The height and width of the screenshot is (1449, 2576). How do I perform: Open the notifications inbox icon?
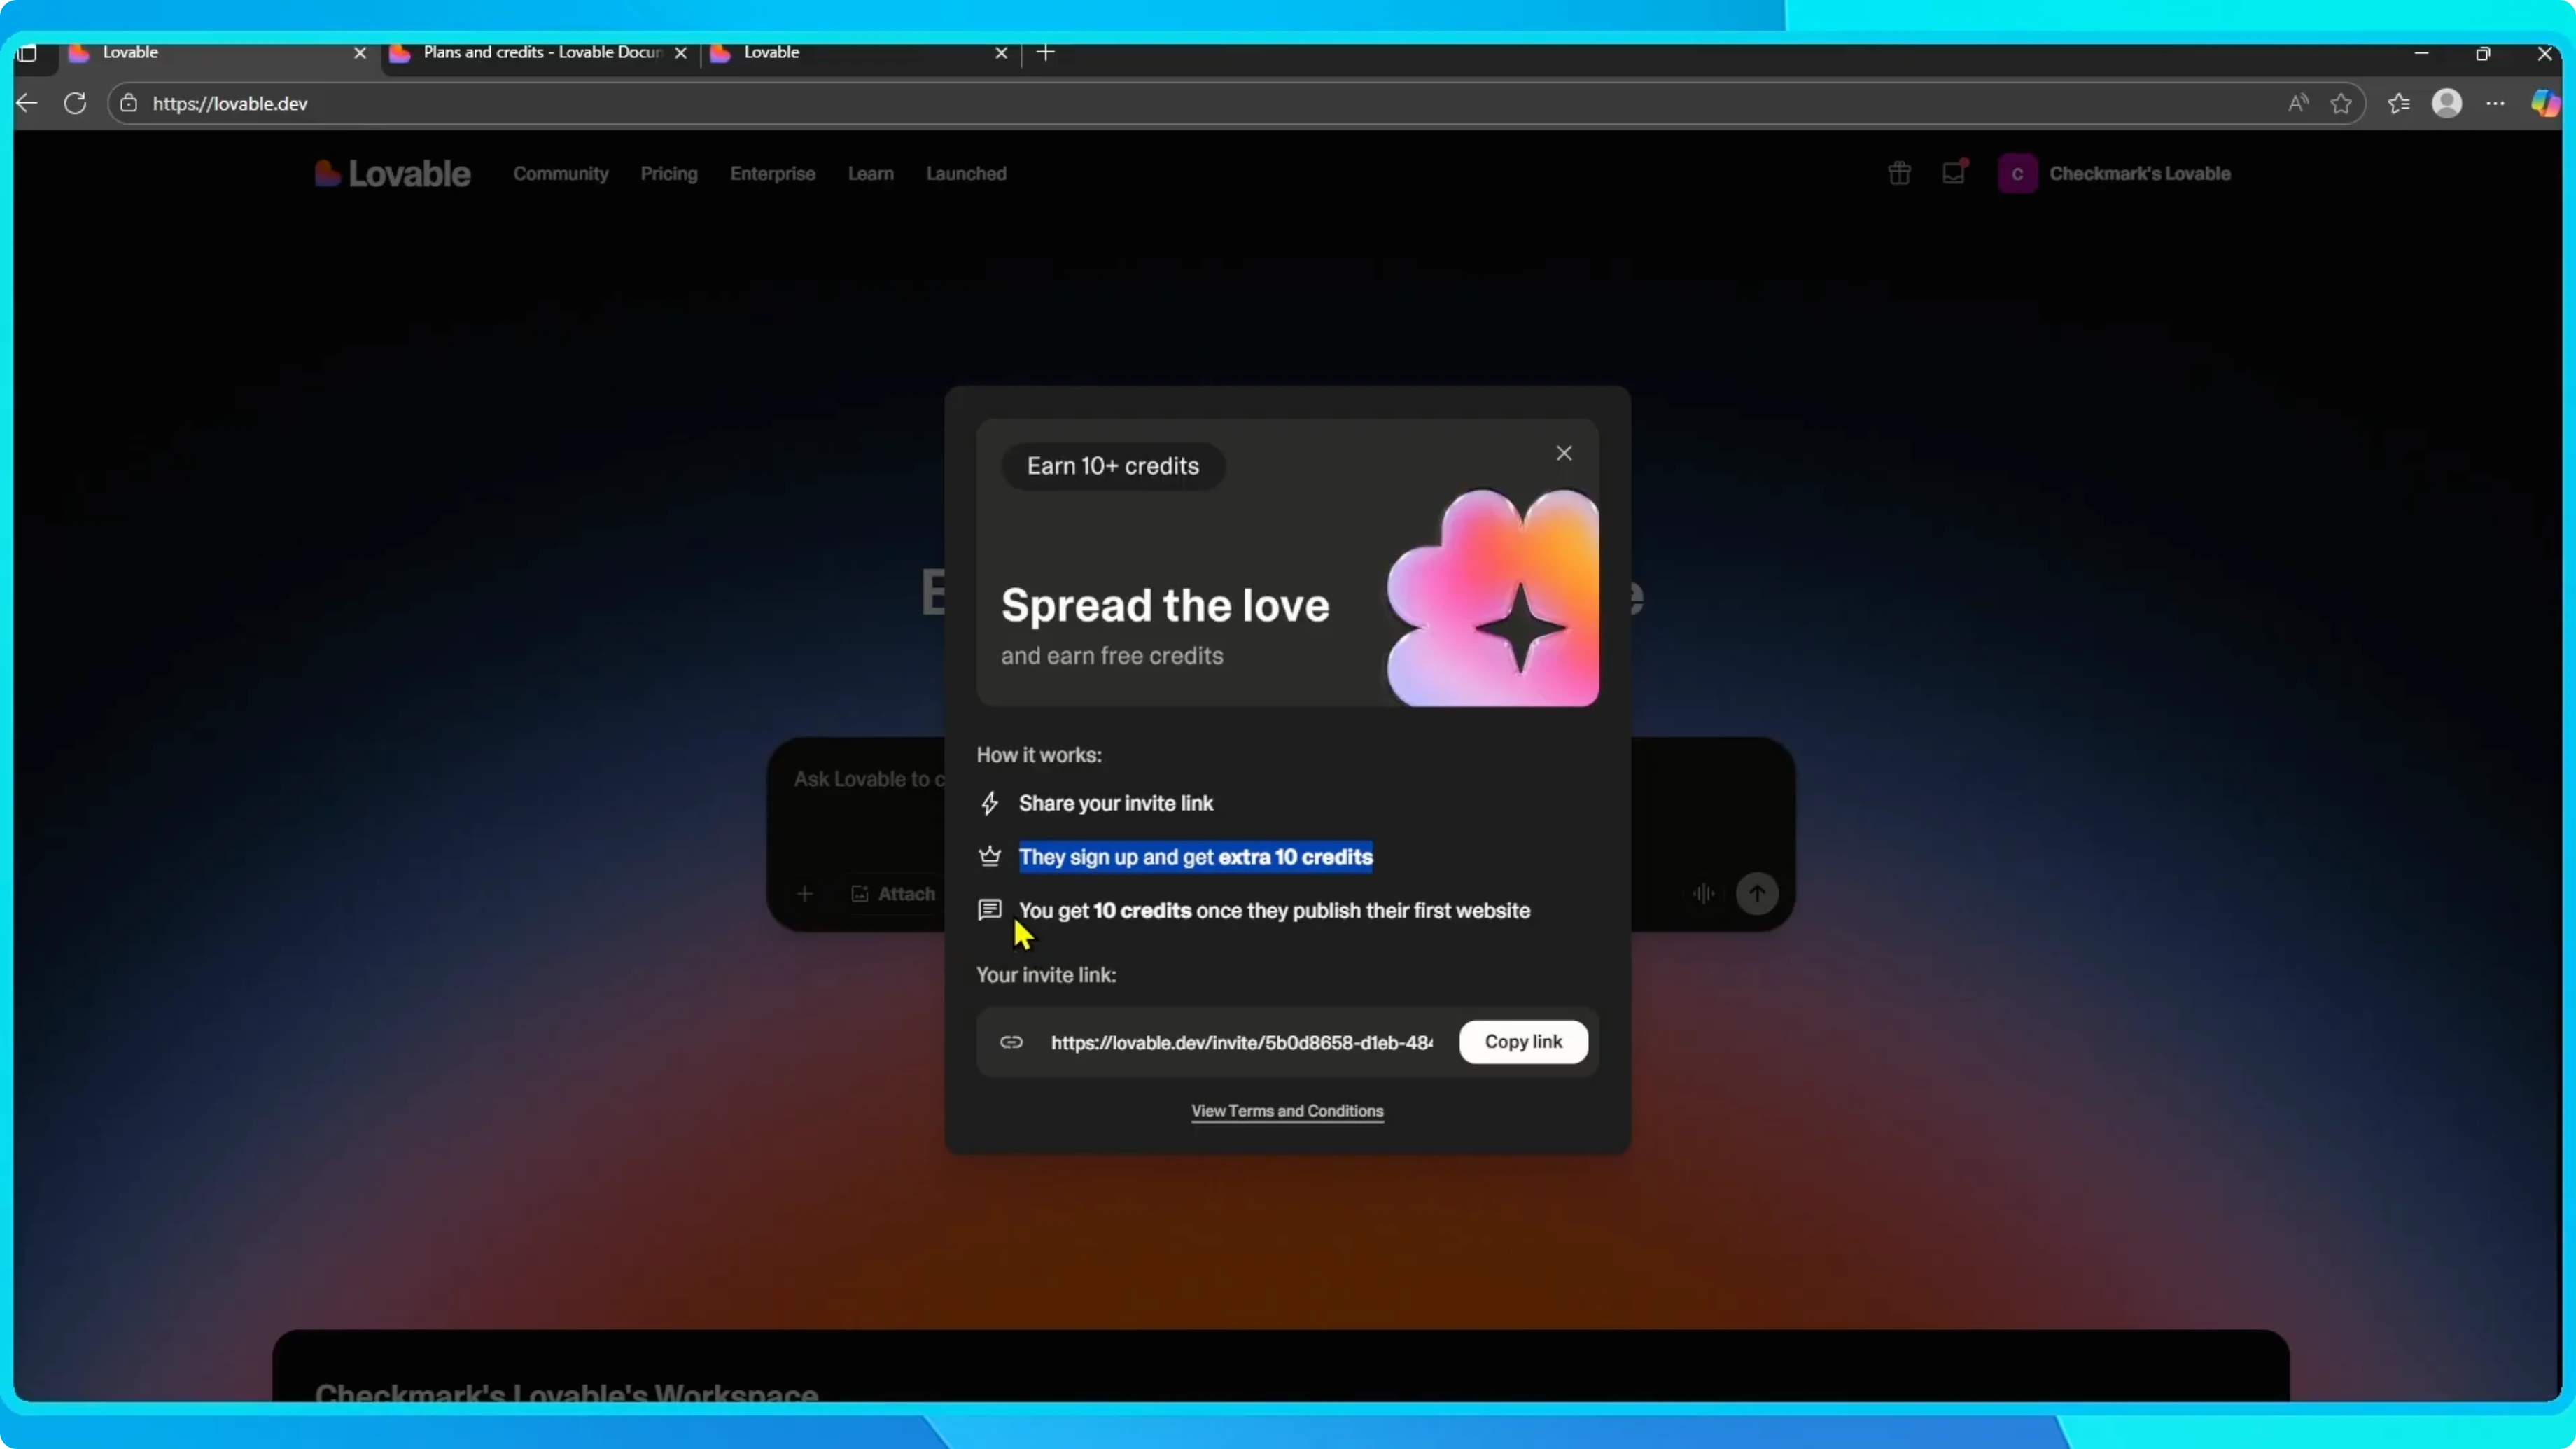(x=1953, y=173)
